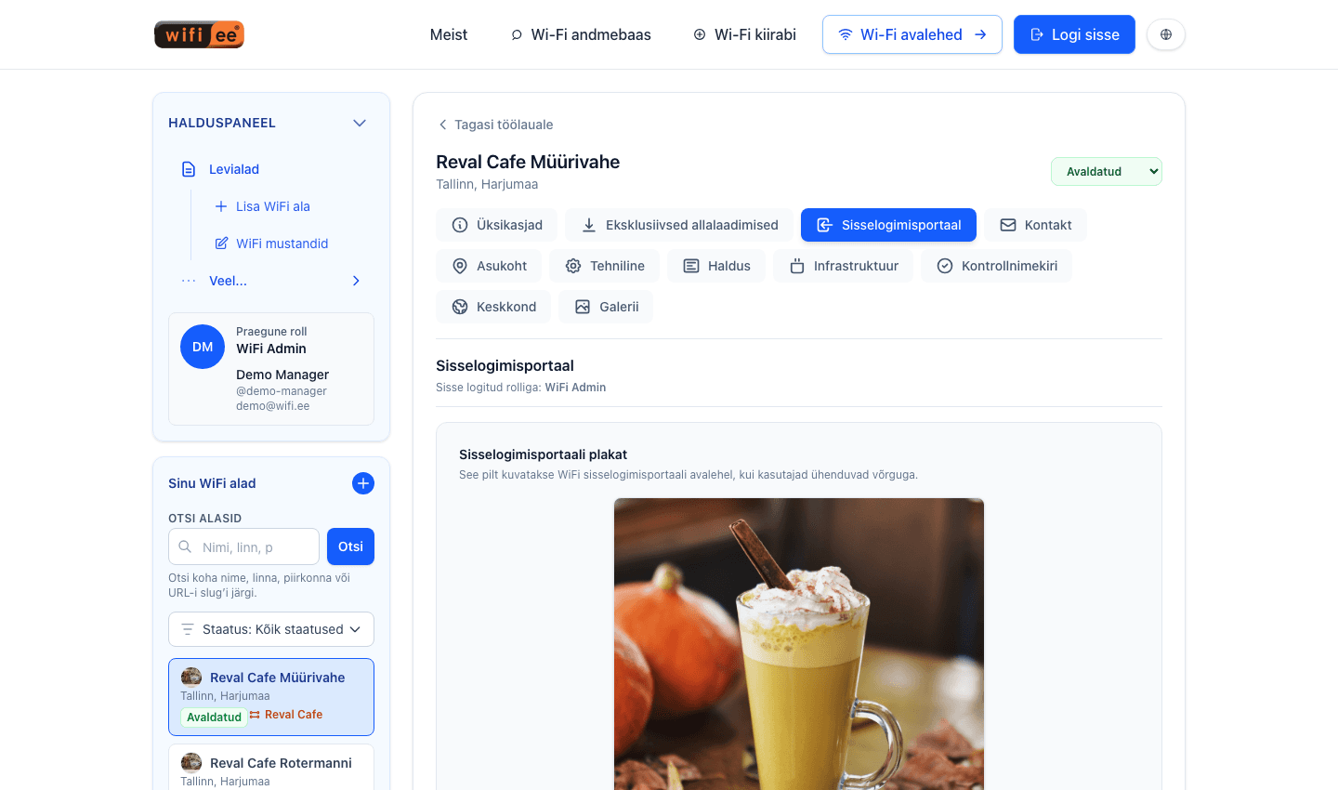This screenshot has width=1338, height=790.
Task: Click the DM avatar circle
Action: (x=203, y=347)
